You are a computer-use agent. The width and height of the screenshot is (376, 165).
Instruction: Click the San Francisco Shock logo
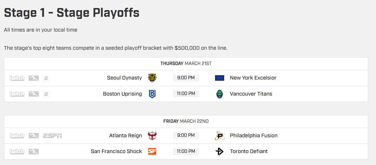(152, 152)
